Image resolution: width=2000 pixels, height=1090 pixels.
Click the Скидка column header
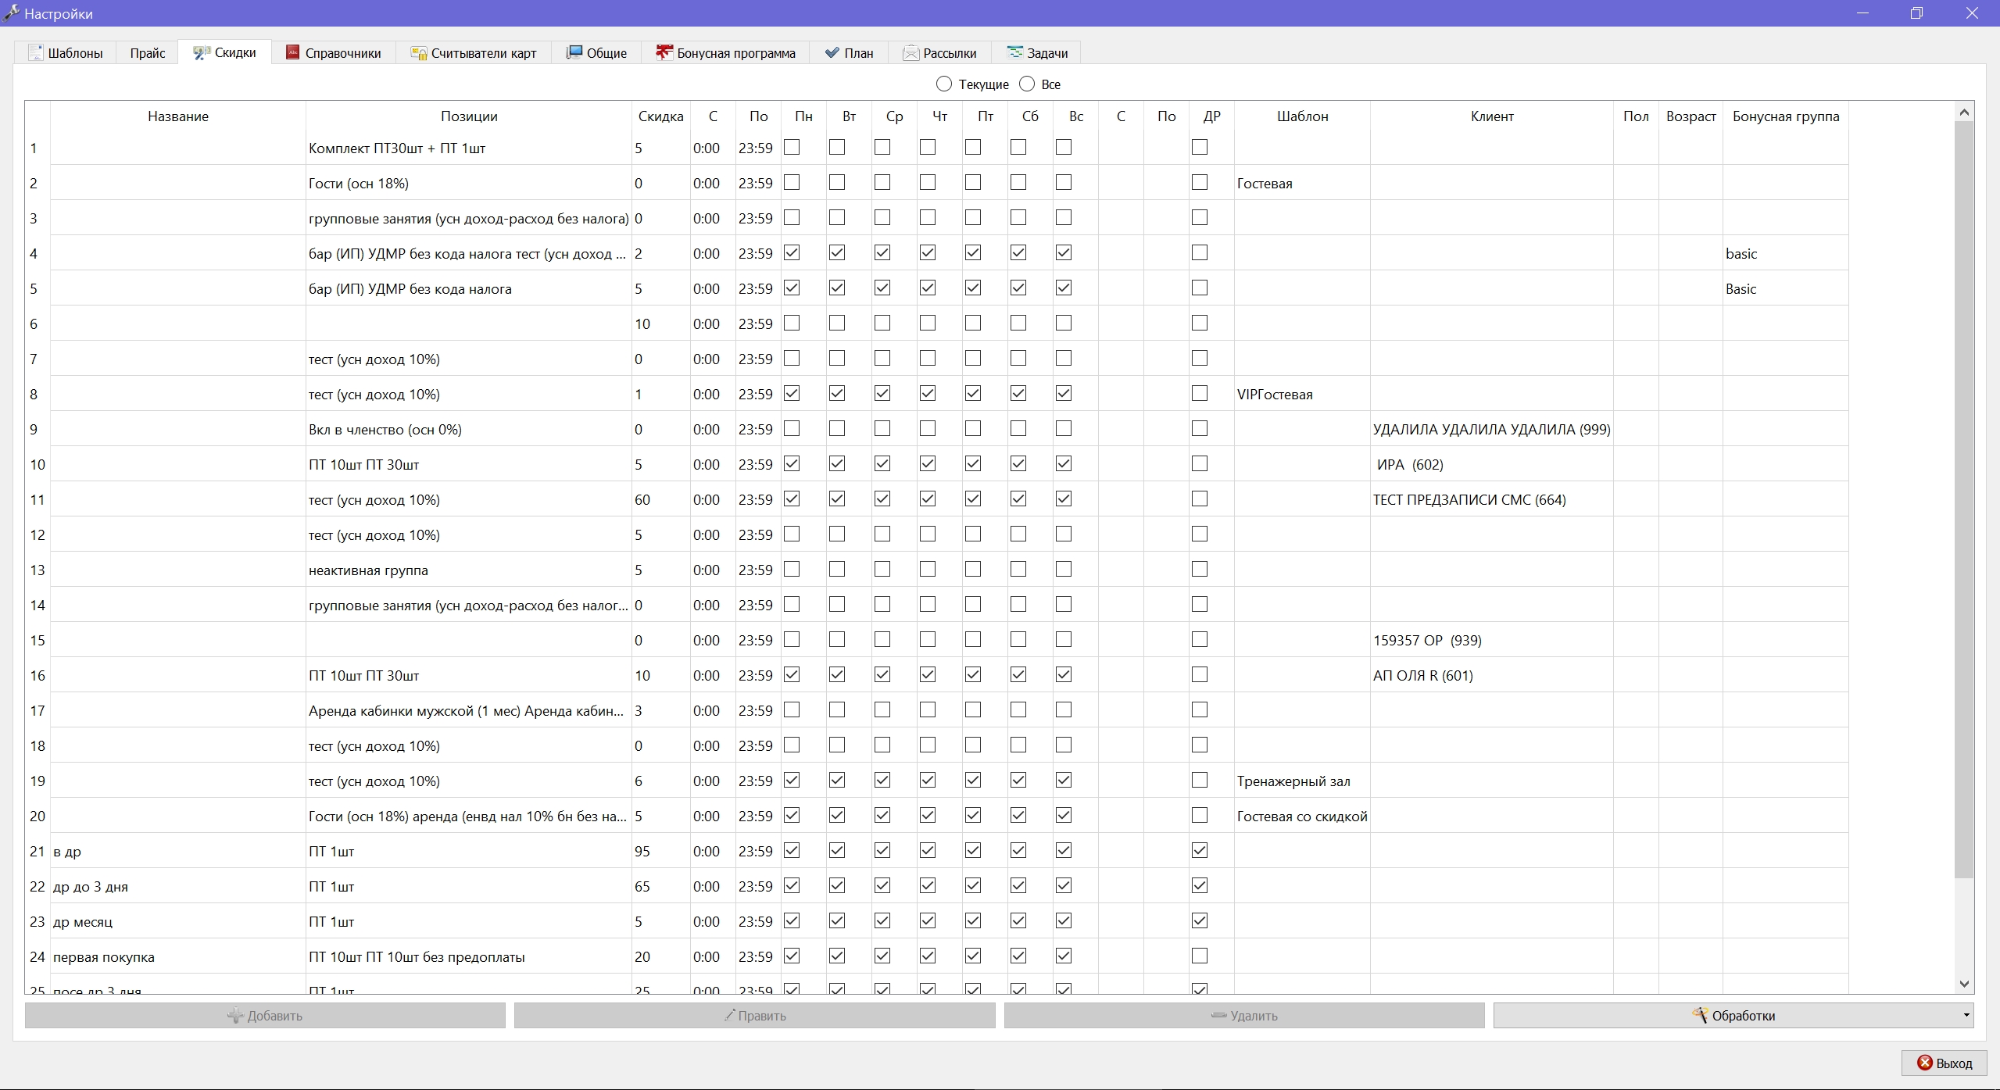[660, 116]
